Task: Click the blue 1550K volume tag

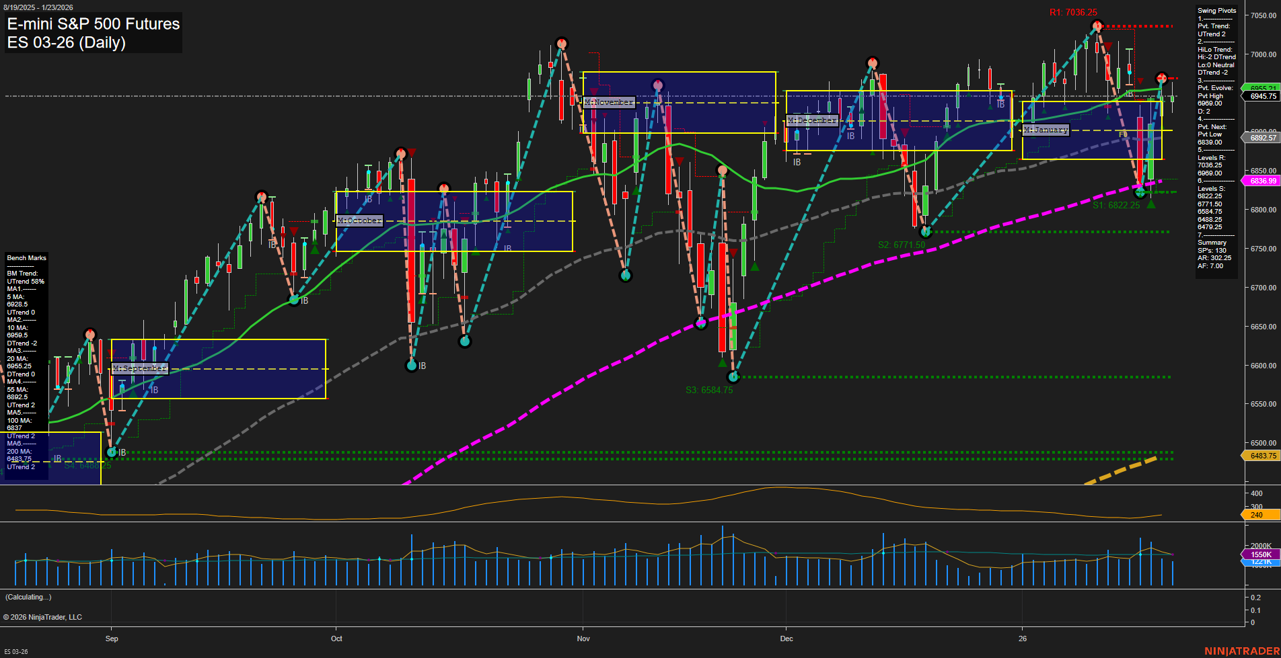Action: (1260, 553)
